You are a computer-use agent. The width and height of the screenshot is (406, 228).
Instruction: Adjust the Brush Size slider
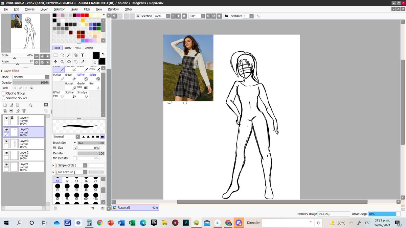[x=91, y=143]
